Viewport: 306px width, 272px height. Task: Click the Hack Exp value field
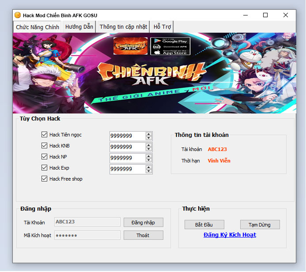[128, 169]
